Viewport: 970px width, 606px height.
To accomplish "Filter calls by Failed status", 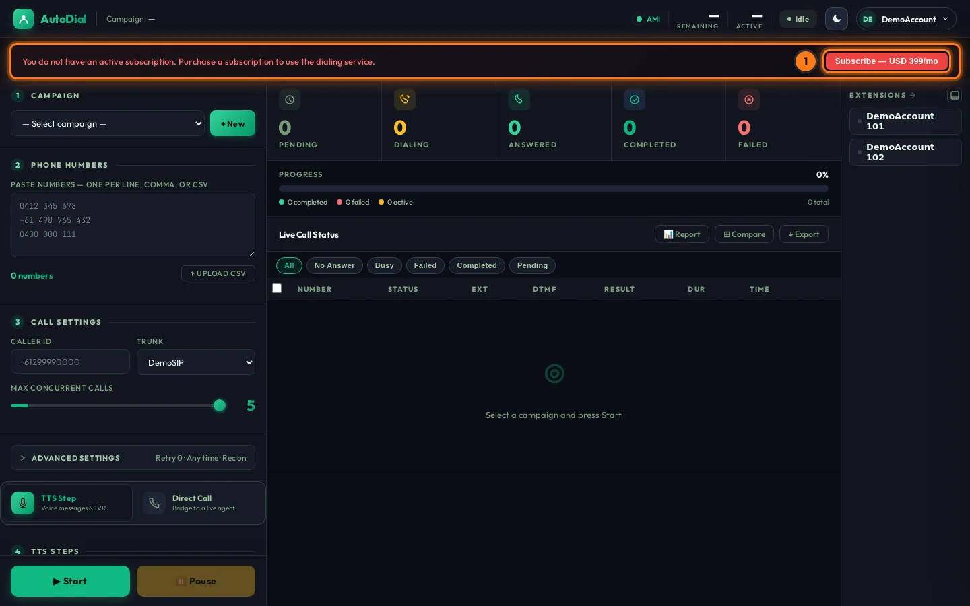I will 425,265.
